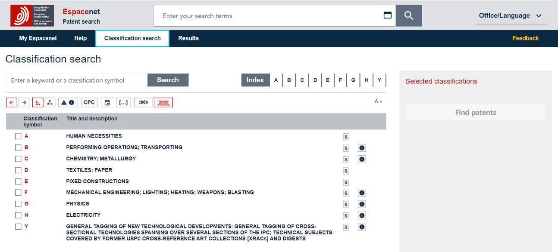Click the S icon beside HUMAN NECESSITIES

point(346,137)
